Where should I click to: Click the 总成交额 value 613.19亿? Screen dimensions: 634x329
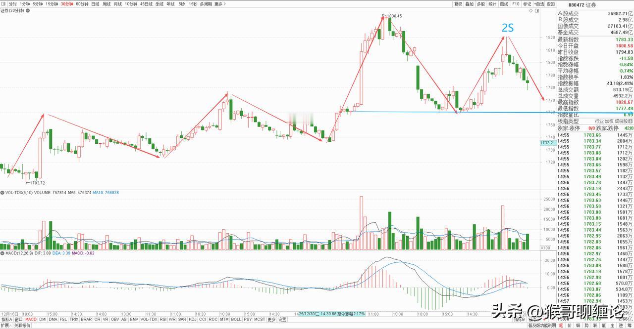[x=623, y=90]
